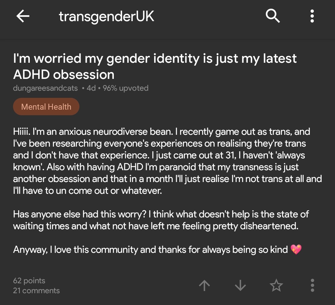
Task: Open dungareesandcats user profile
Action: [x=45, y=88]
